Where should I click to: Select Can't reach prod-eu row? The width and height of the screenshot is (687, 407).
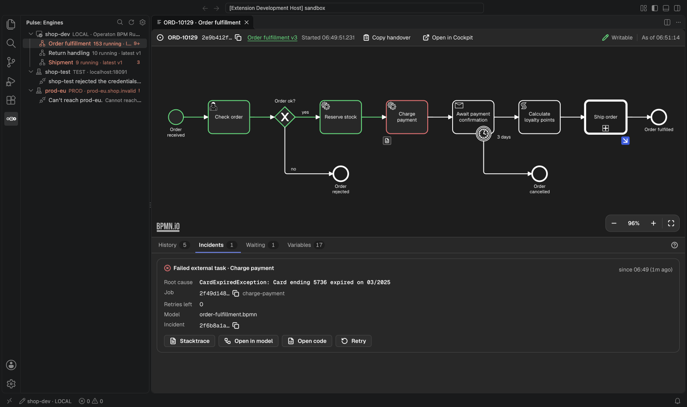pyautogui.click(x=85, y=100)
